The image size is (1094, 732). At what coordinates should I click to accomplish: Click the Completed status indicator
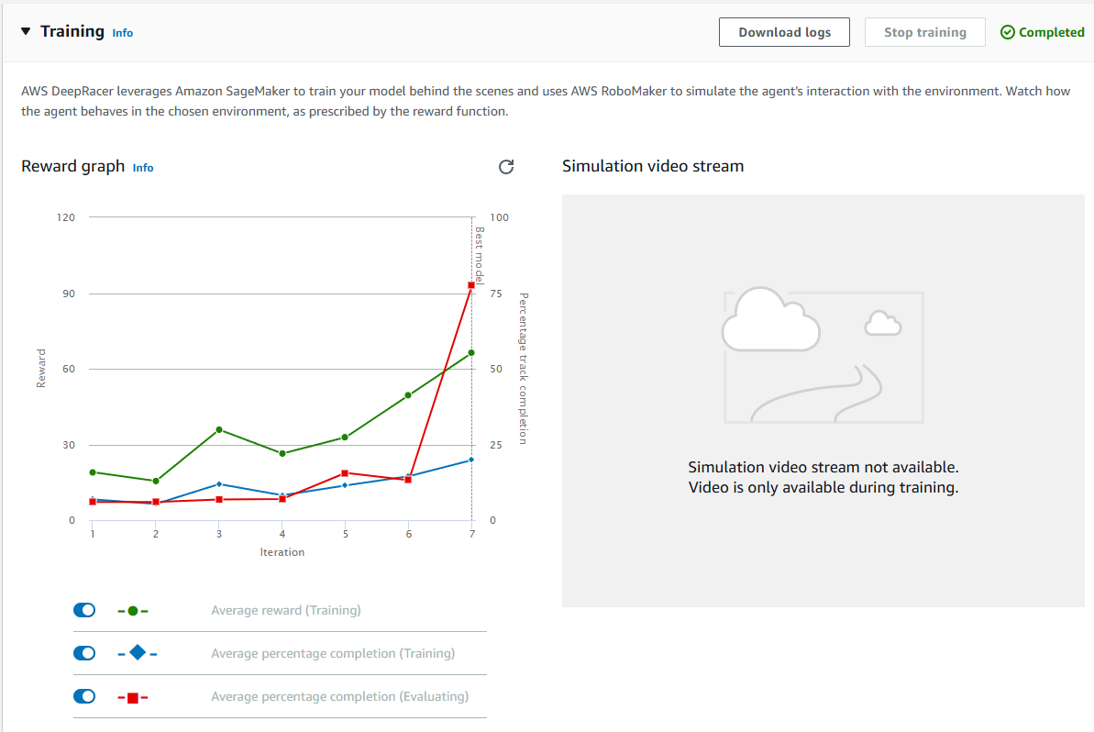coord(1043,32)
